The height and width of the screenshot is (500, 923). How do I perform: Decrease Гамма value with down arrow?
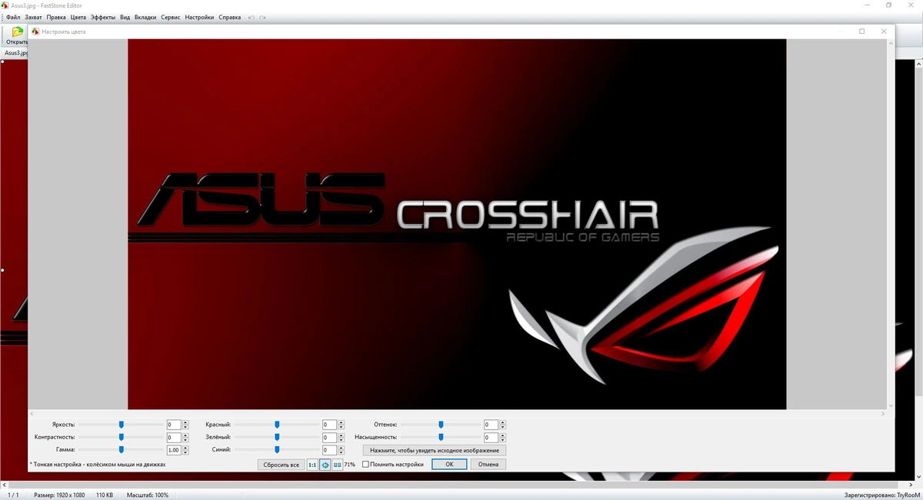(185, 452)
